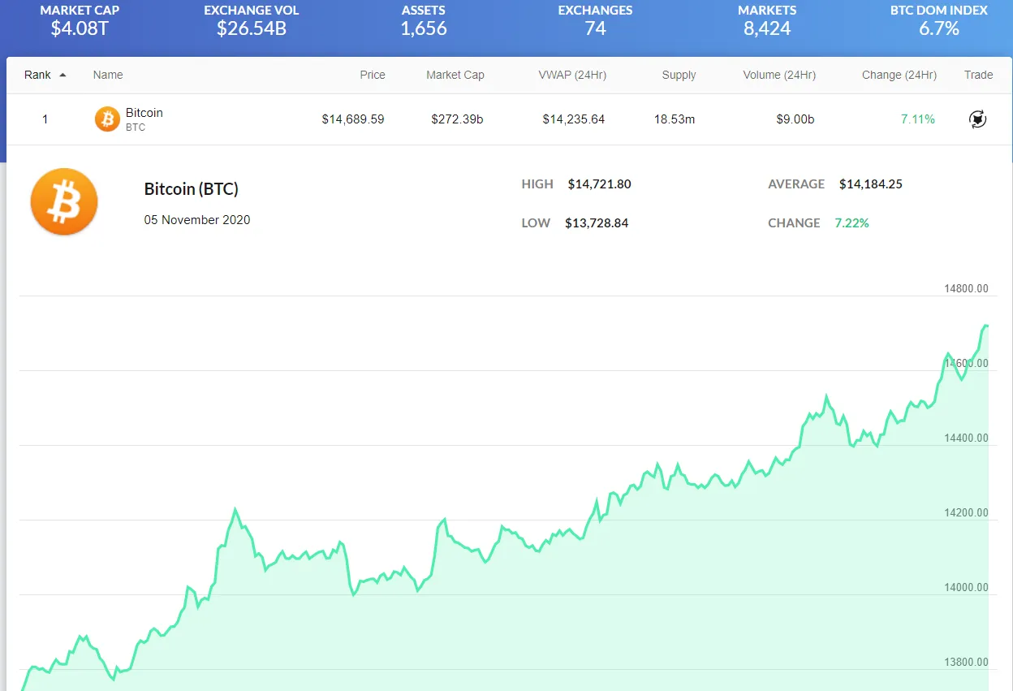Click the ShapeShift trade icon for Bitcoin
Image resolution: width=1013 pixels, height=691 pixels.
pos(978,119)
